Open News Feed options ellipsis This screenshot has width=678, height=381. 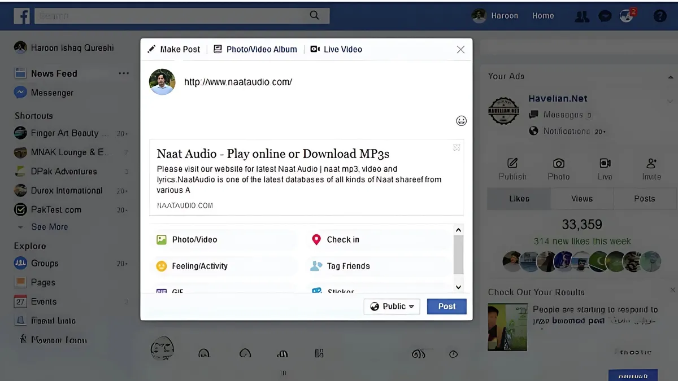click(x=123, y=73)
